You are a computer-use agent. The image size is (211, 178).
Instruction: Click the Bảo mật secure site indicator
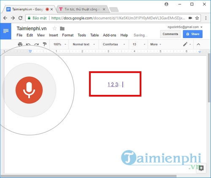(x=37, y=18)
